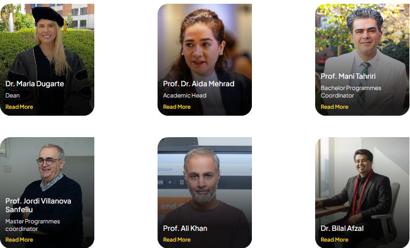Click the Academic Head title text

(x=184, y=96)
